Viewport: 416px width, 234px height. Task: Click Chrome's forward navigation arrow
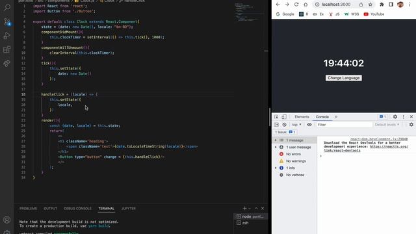point(287,5)
